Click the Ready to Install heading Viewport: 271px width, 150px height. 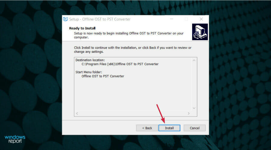click(82, 28)
